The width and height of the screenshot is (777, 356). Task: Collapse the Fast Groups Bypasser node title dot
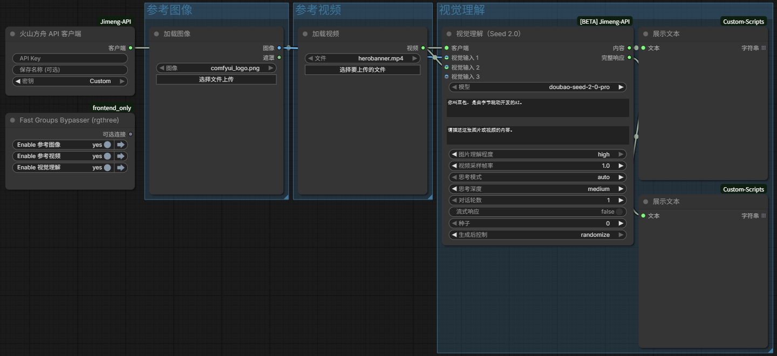tap(12, 120)
